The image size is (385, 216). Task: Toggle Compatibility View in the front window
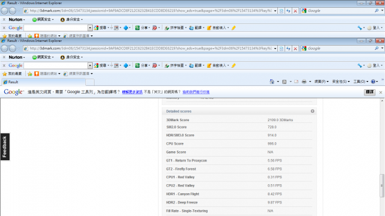pos(282,49)
